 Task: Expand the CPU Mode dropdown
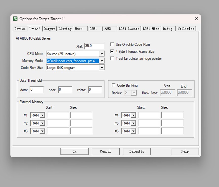coord(102,54)
